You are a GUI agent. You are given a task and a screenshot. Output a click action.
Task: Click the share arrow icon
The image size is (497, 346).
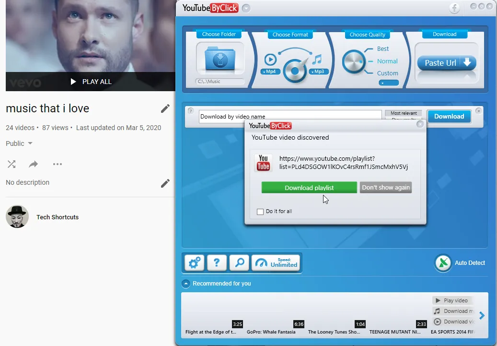coord(33,164)
